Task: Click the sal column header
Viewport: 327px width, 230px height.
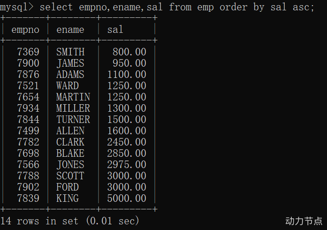Action: pos(115,30)
